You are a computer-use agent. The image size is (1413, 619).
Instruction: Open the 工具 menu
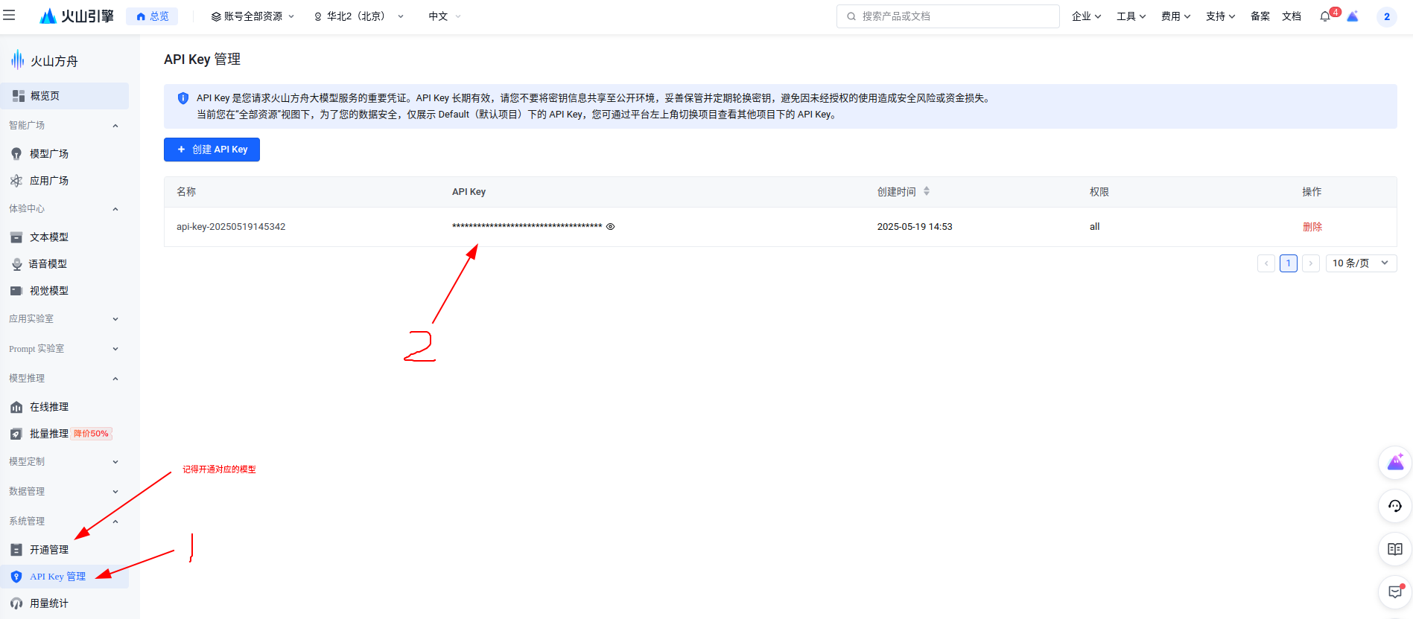point(1131,16)
